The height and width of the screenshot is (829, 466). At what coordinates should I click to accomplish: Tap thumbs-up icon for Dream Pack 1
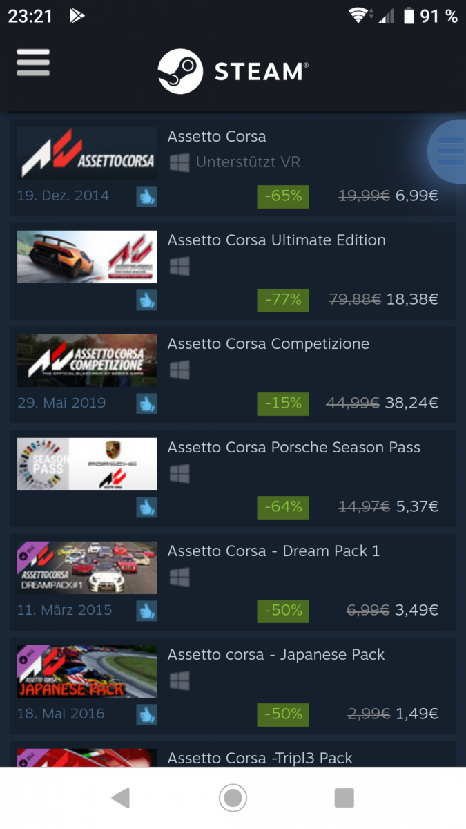(x=146, y=611)
